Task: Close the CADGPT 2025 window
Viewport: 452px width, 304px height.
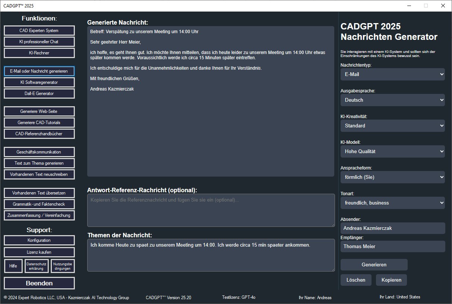Action: click(443, 6)
